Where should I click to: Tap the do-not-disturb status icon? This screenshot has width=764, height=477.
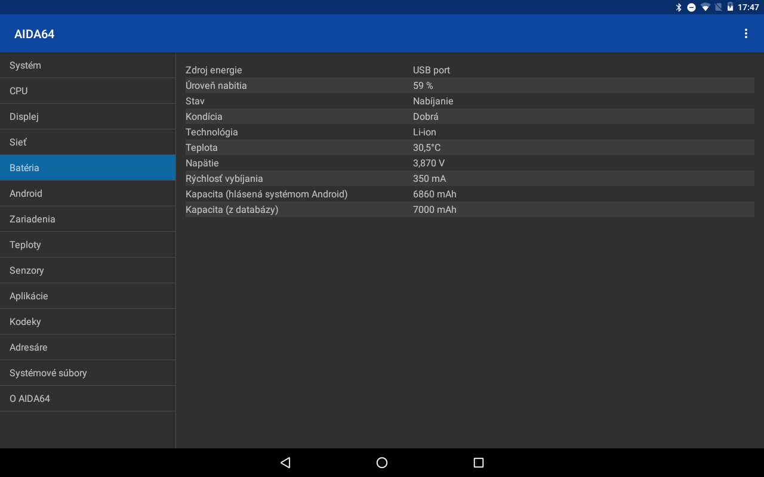tap(691, 7)
